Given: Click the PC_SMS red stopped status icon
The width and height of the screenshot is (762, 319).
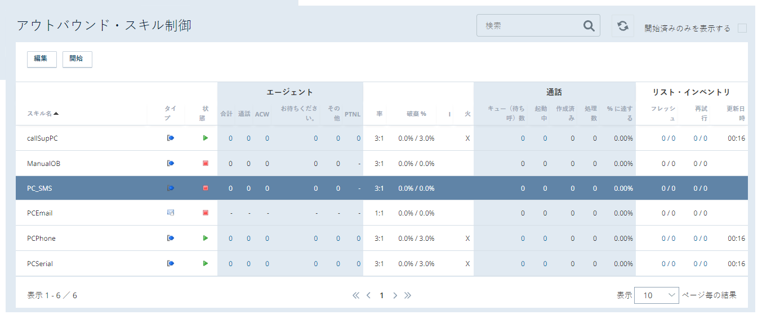Looking at the screenshot, I should point(206,188).
